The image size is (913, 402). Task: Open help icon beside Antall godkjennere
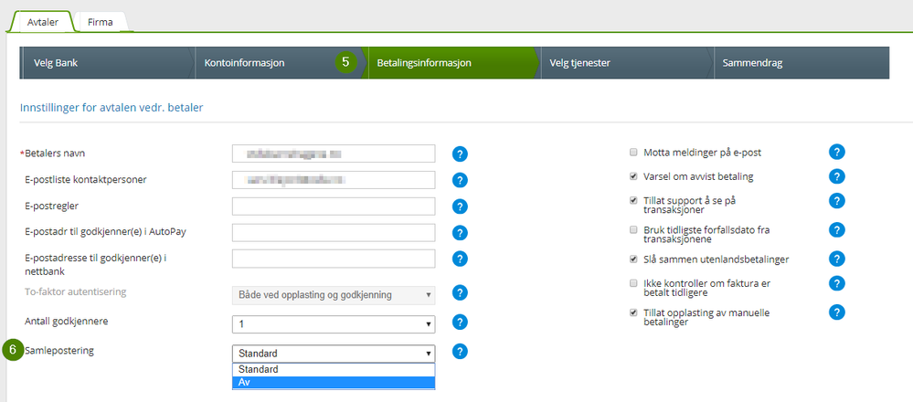tap(460, 322)
